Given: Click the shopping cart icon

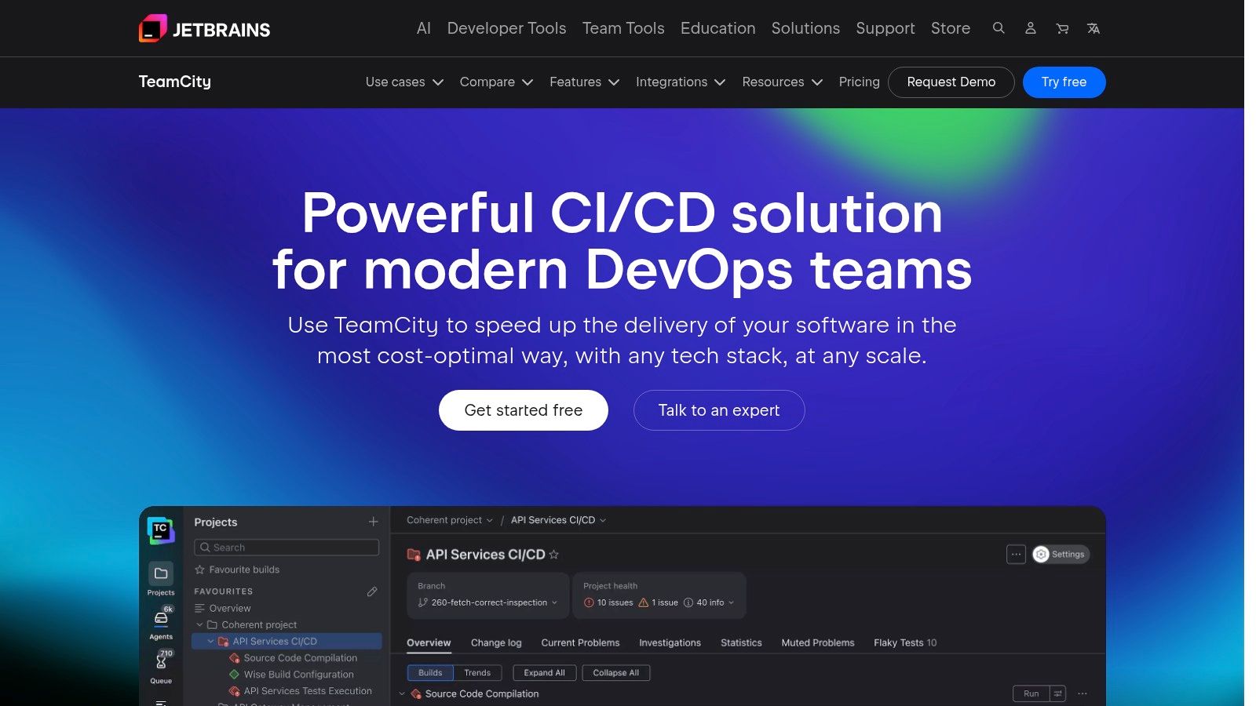Looking at the screenshot, I should click(x=1061, y=28).
